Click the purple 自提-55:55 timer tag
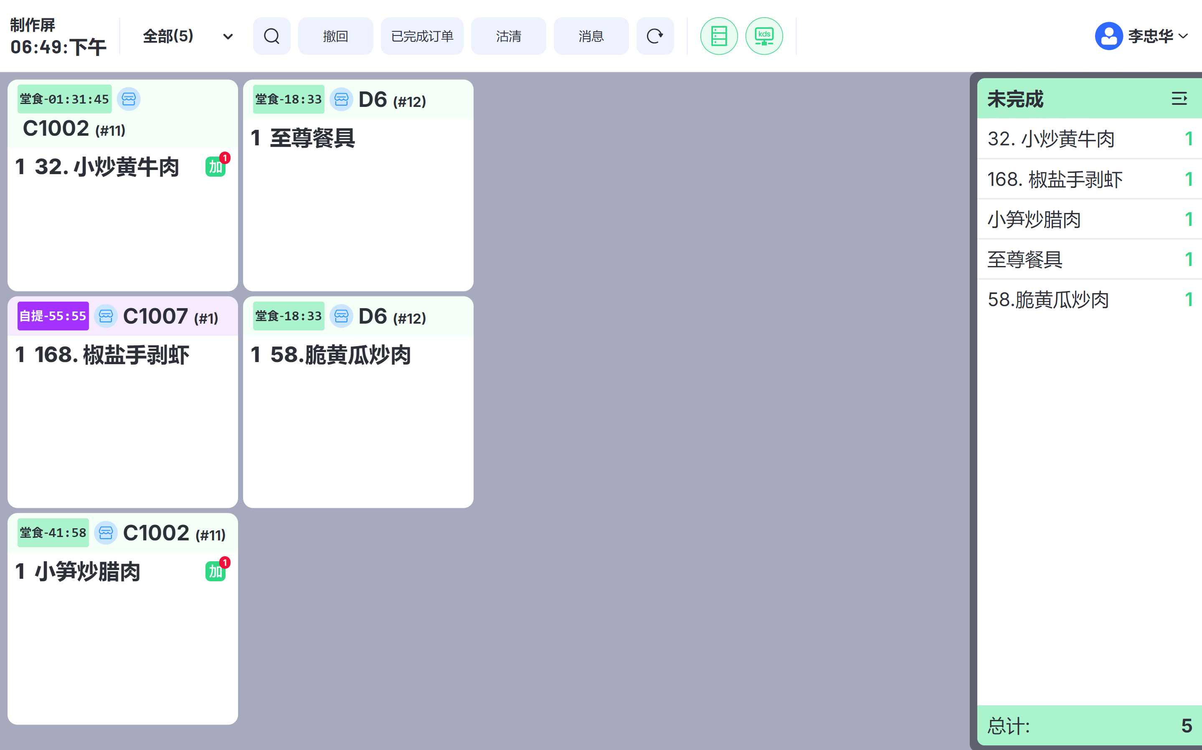 point(53,316)
